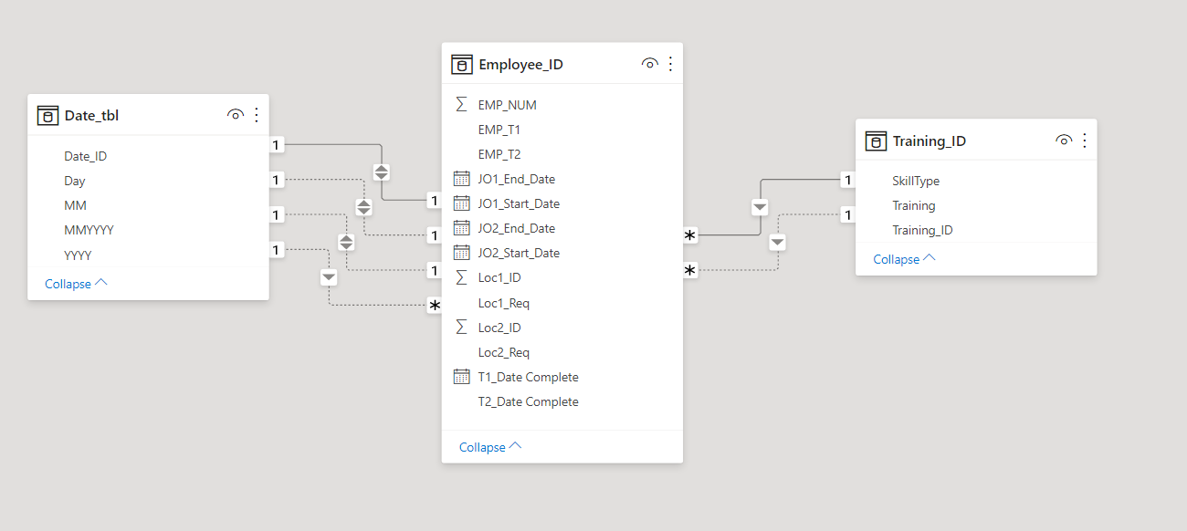This screenshot has width=1187, height=531.
Task: Click the calendar icon beside T1_Date Complete
Action: [461, 377]
